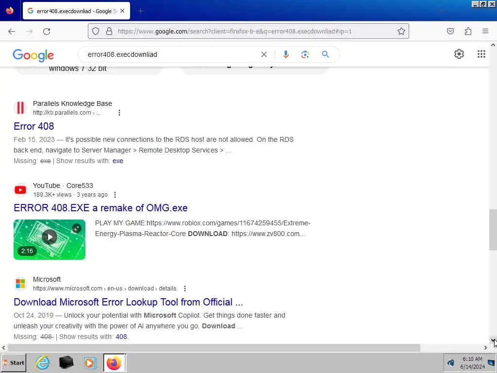Viewport: 497px width, 373px height.
Task: Click the horizontal scrollbar thumb
Action: tap(214, 348)
